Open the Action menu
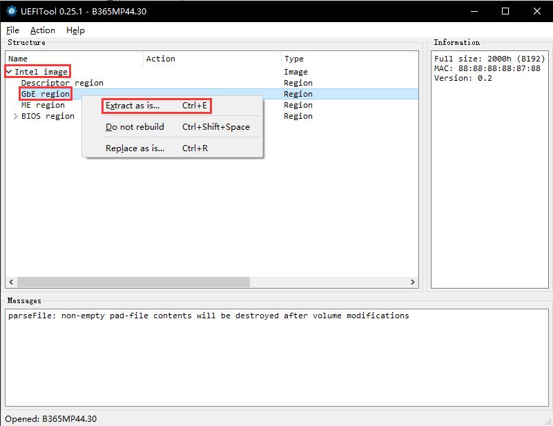The width and height of the screenshot is (553, 426). (42, 30)
